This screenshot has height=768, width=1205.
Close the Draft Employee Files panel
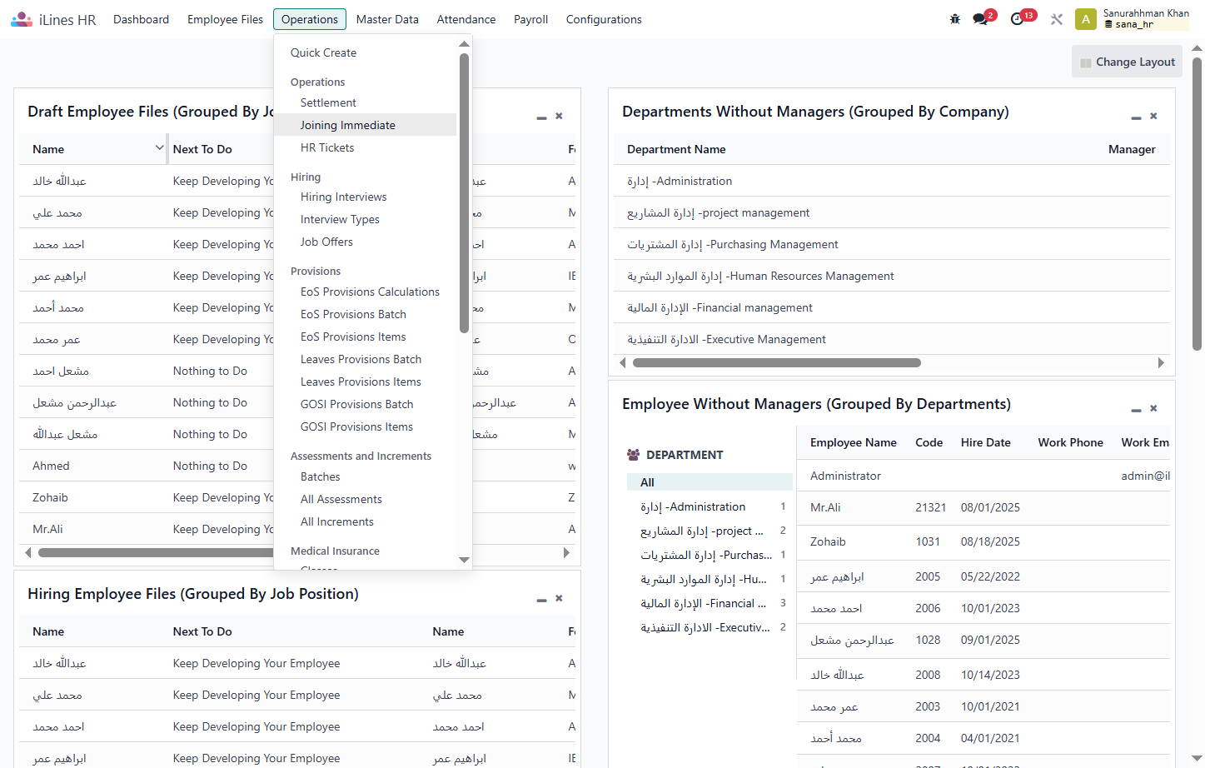pyautogui.click(x=559, y=116)
